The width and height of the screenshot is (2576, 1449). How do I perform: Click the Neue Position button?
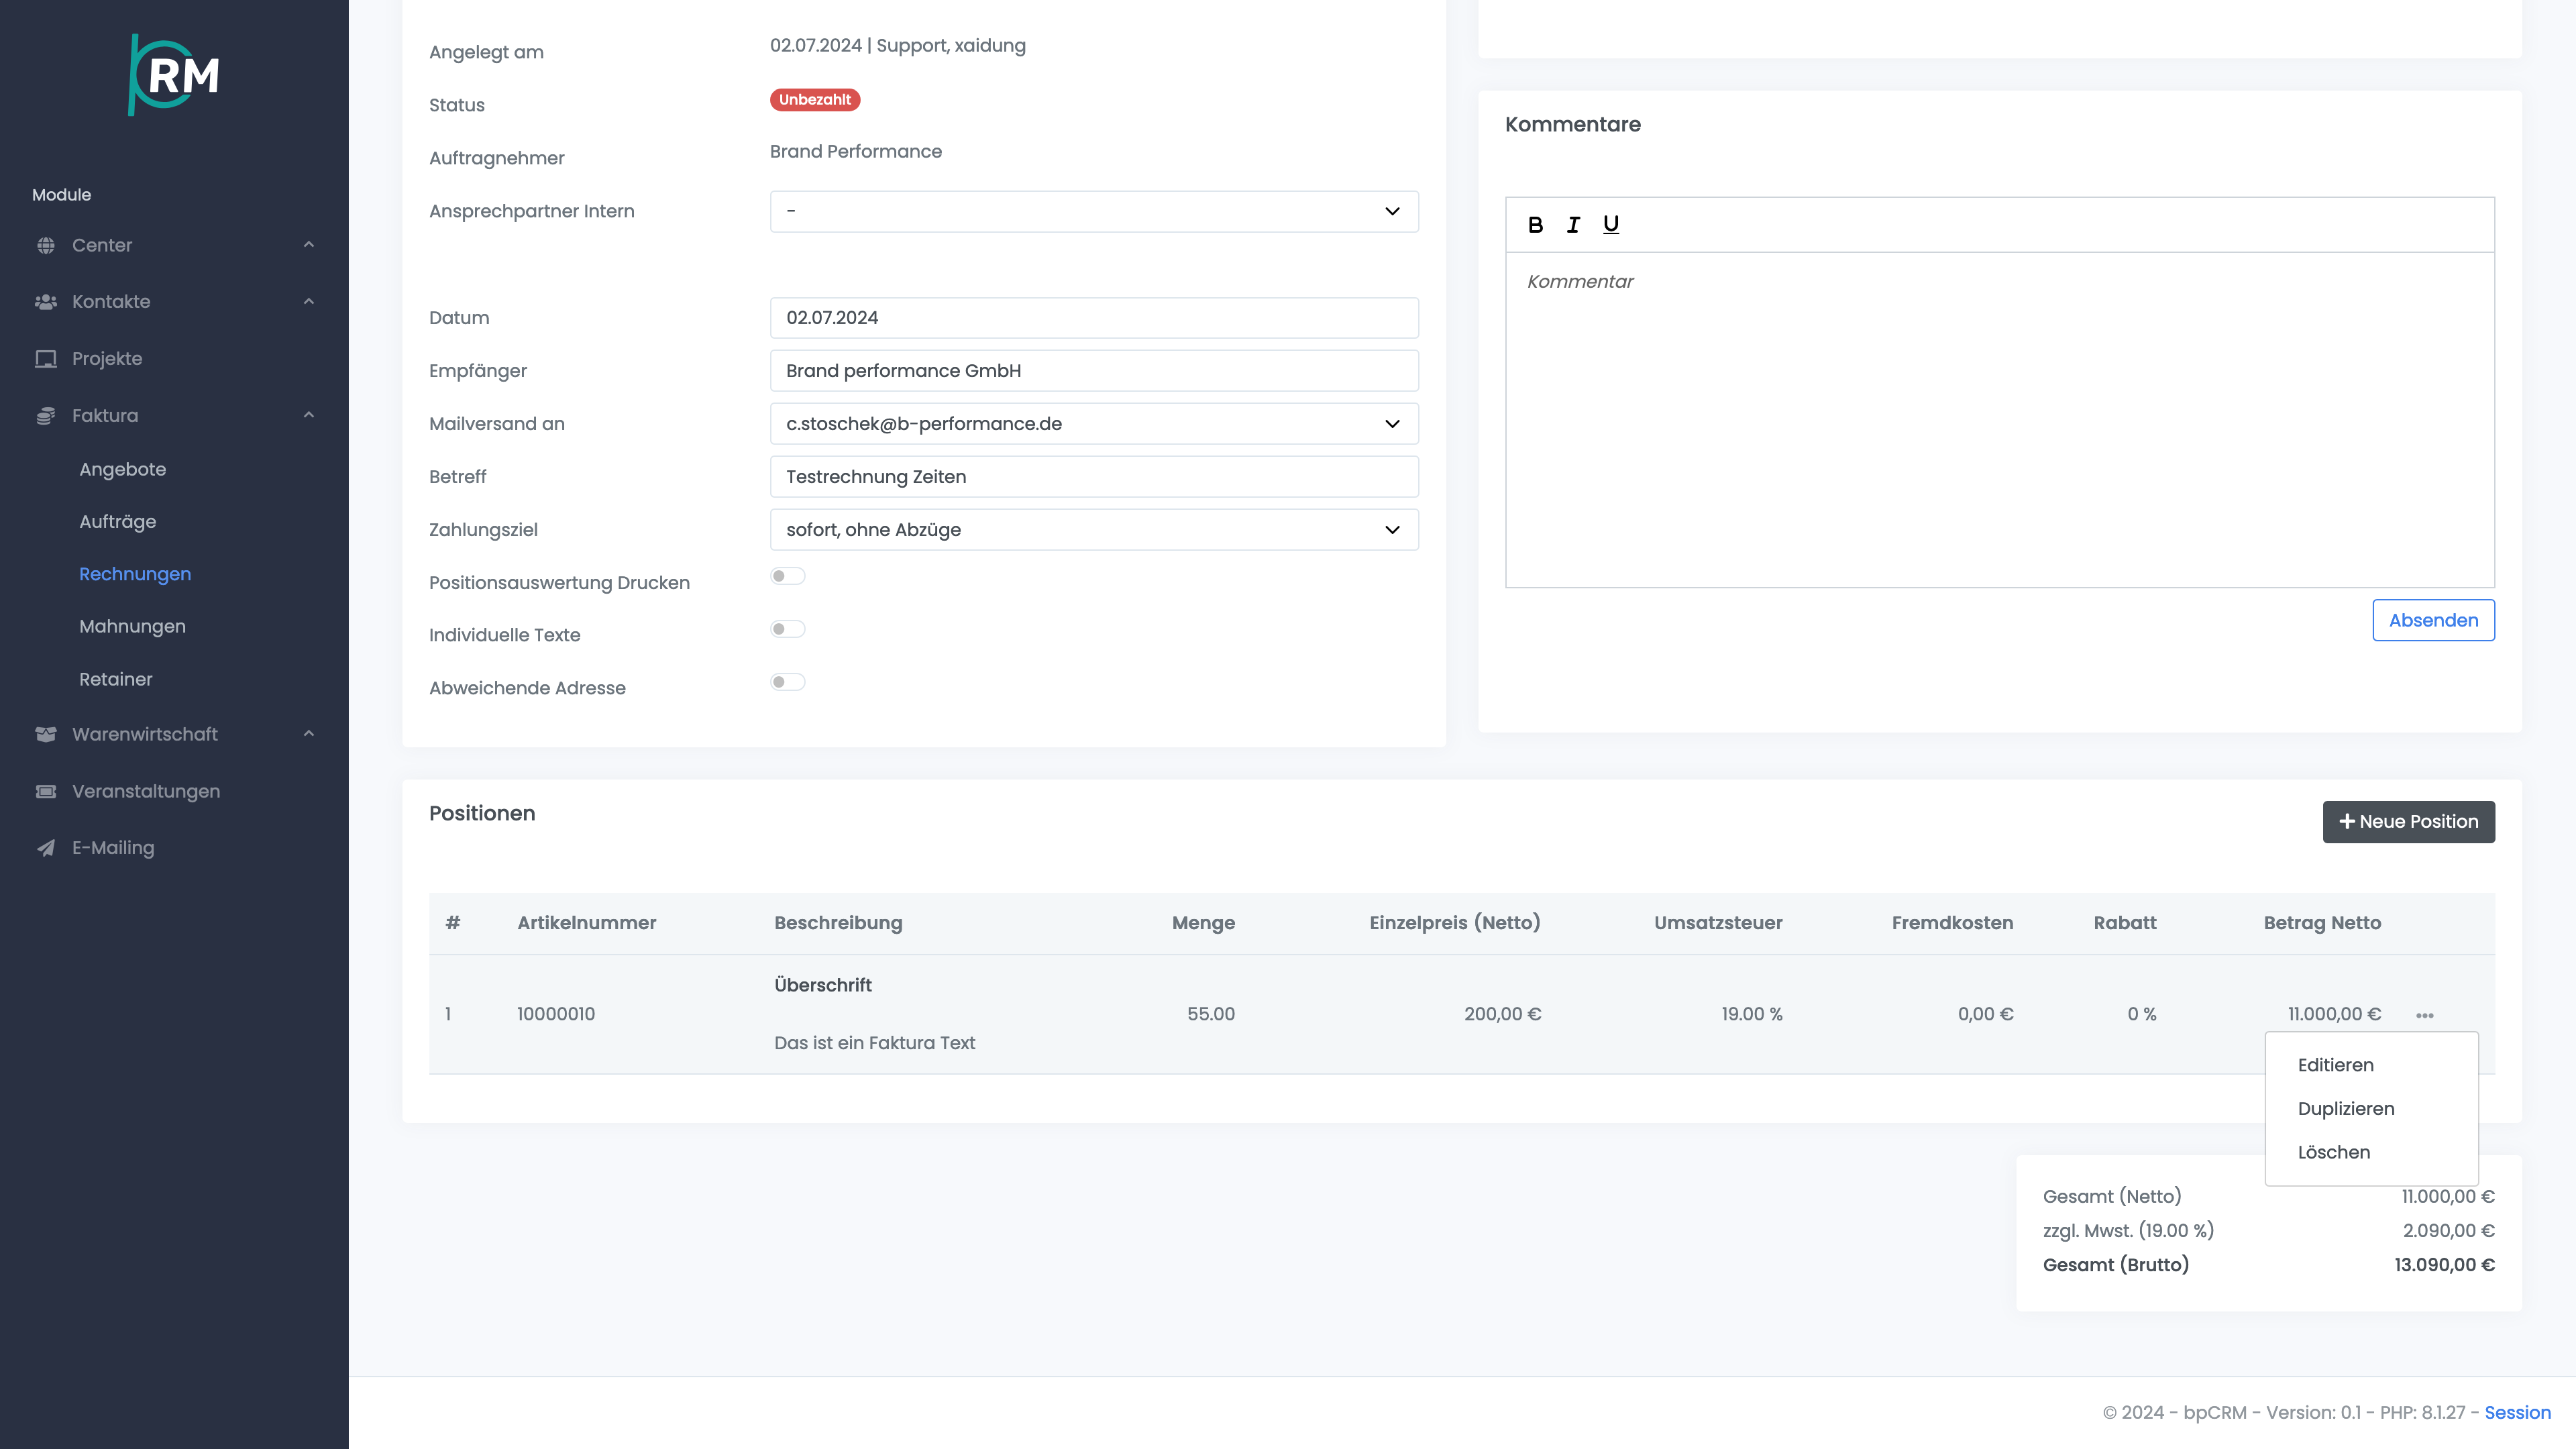click(x=2408, y=822)
